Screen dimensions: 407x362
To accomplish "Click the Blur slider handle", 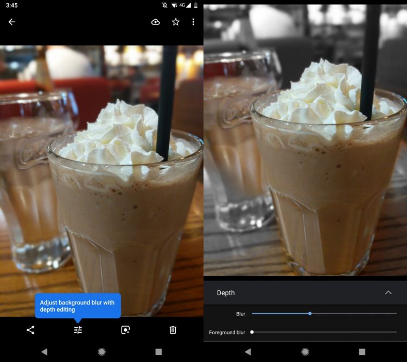I will (x=310, y=314).
